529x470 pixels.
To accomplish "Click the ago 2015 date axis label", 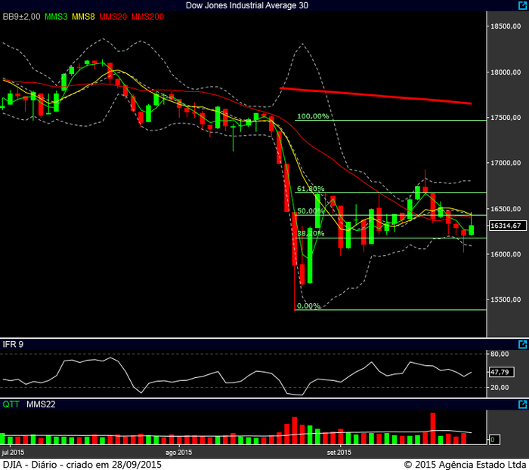I will (178, 453).
